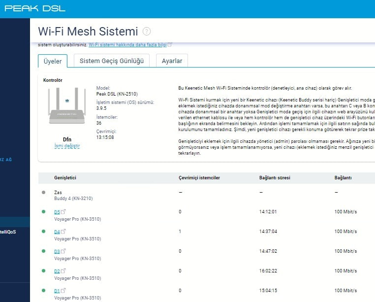
Task: Click the green status dot for D3
Action: point(43,251)
